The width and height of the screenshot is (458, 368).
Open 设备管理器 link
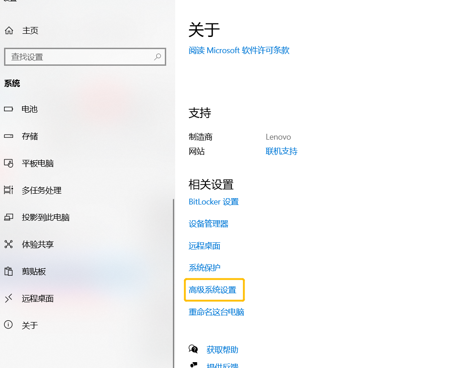tap(208, 224)
